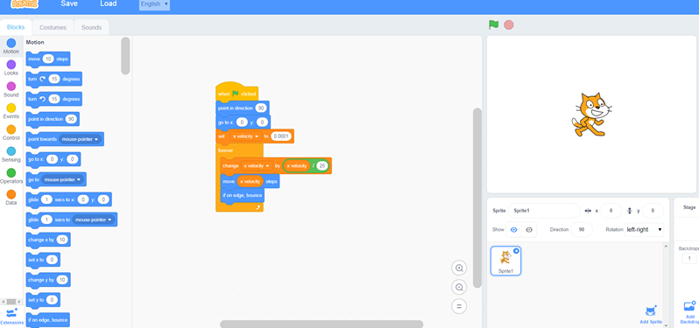This screenshot has width=699, height=328.
Task: Select the Events category circle
Action: pos(11,108)
